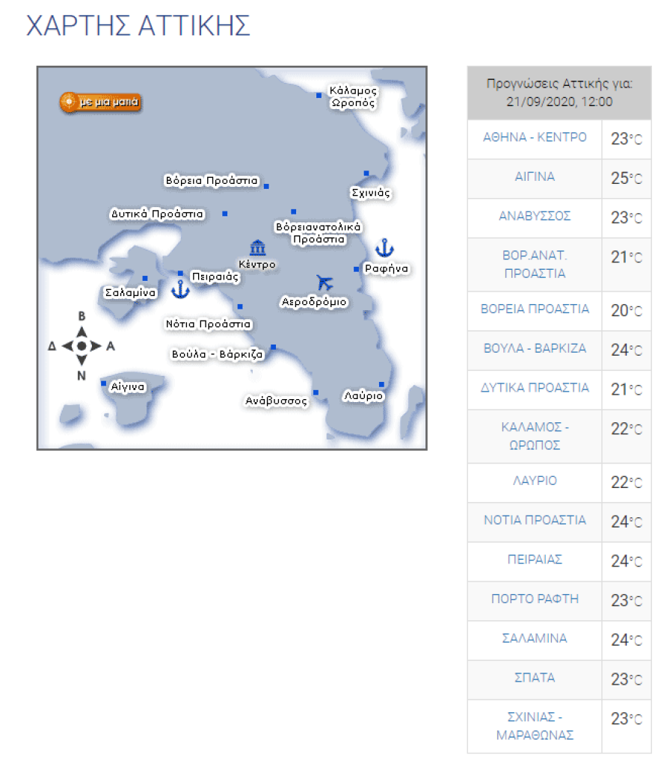Open the ΣΠΑΤΑ forecast link
658x781 pixels.
535,678
